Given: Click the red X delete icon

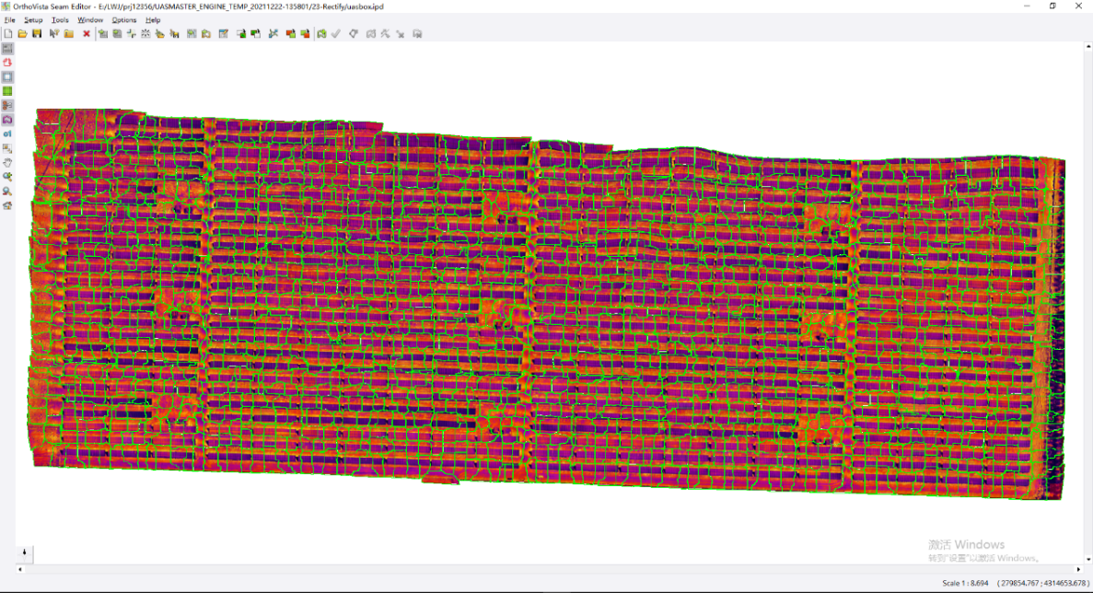Looking at the screenshot, I should 87,34.
